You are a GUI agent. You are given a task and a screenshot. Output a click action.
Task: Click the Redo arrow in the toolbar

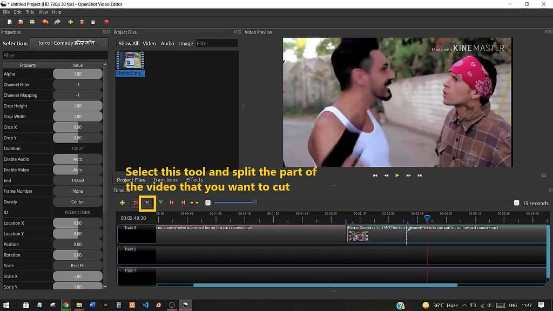coord(56,22)
